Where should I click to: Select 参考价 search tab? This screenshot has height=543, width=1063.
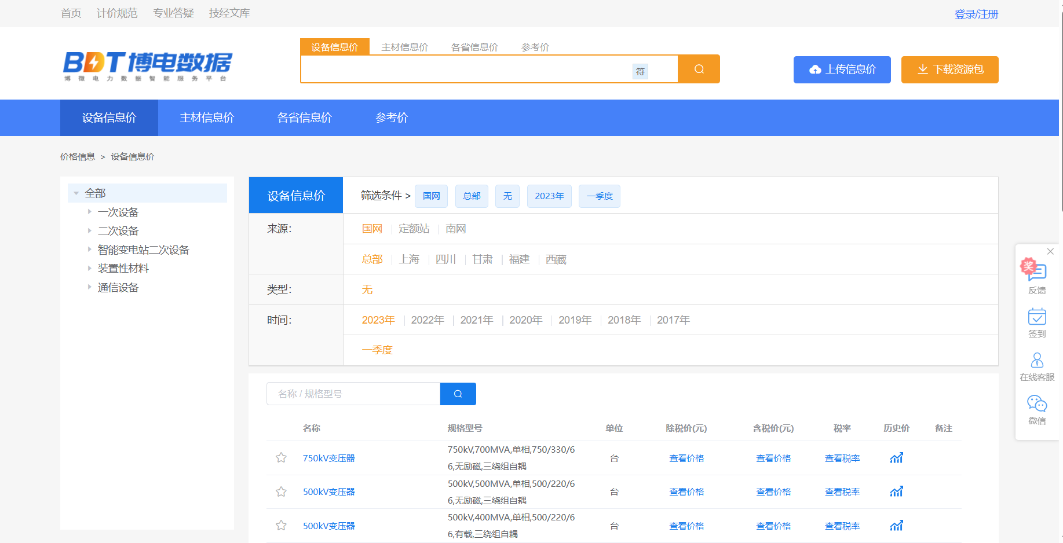[535, 47]
